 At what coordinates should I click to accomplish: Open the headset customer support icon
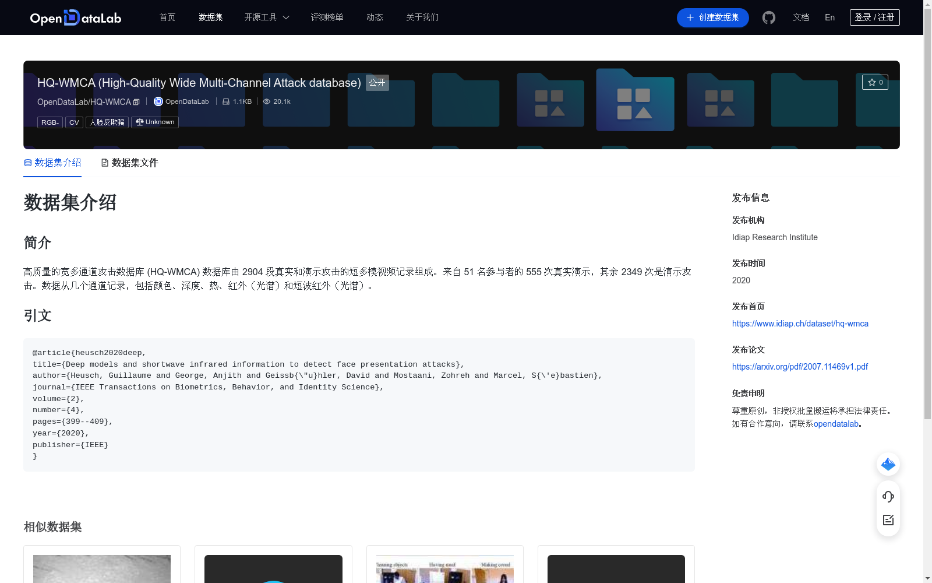888,496
